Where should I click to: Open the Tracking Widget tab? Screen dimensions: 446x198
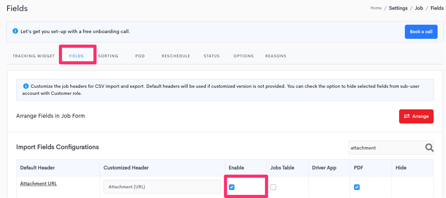click(34, 56)
